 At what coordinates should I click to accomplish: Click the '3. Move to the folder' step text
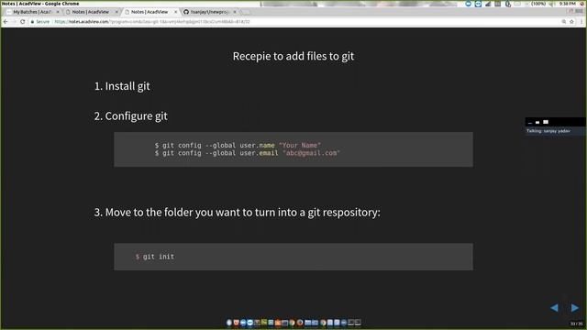coord(237,212)
